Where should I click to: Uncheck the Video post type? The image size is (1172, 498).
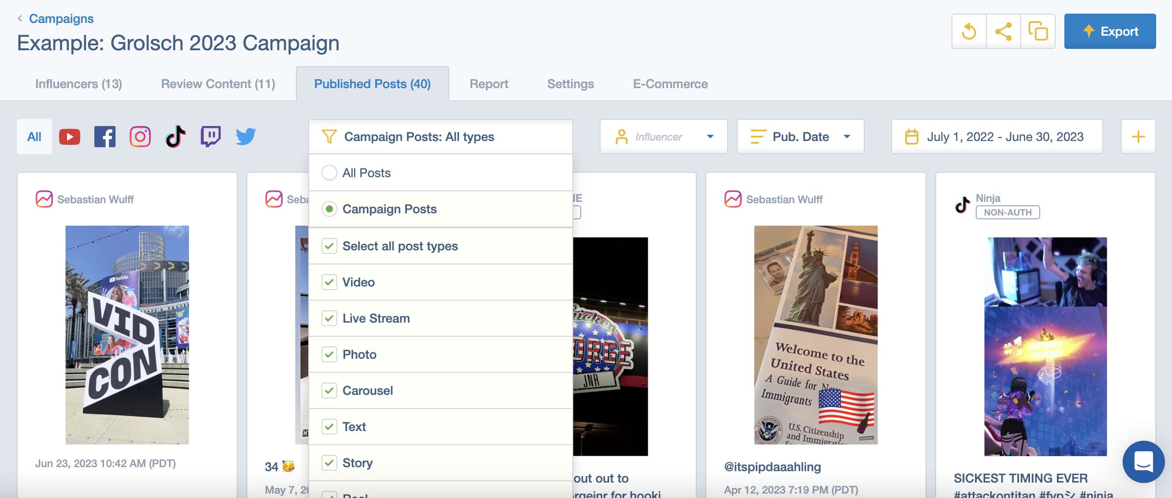click(329, 282)
